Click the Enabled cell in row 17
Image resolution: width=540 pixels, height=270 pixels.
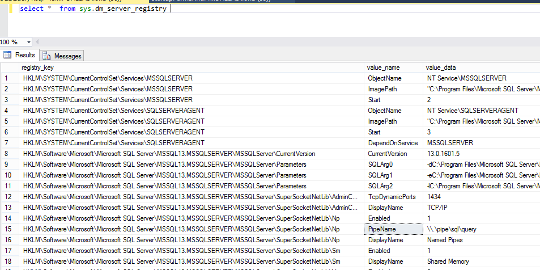pyautogui.click(x=394, y=251)
